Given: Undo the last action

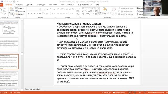Looking at the screenshot, I should [5, 2].
